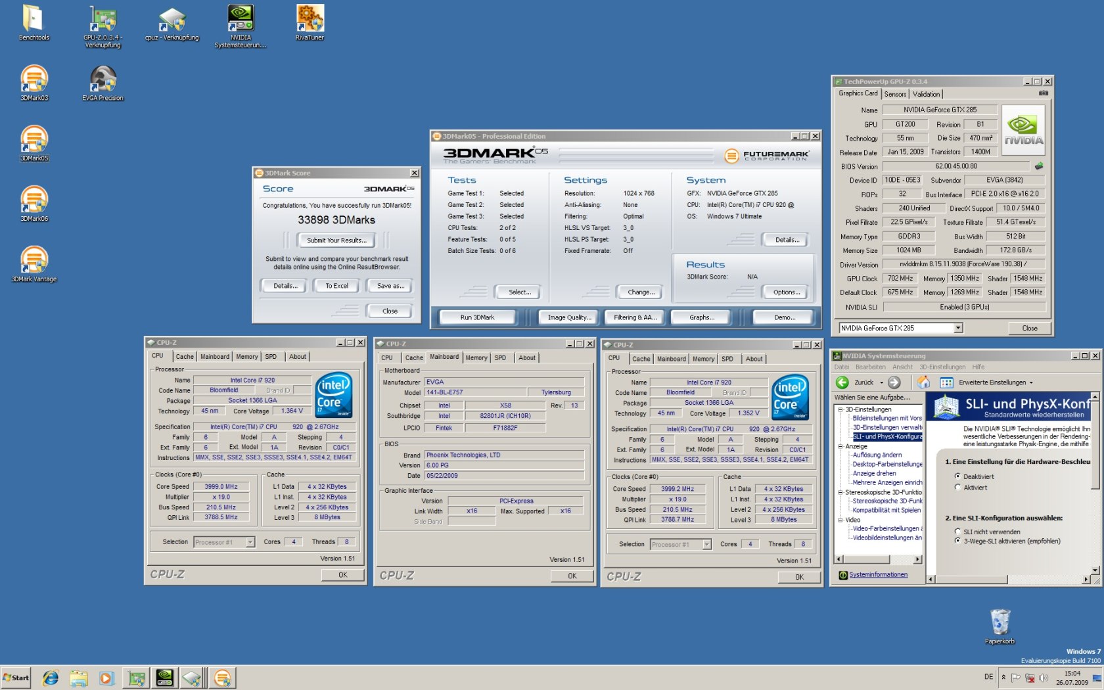
Task: Click the GPU-Z screenshot camera icon
Action: click(x=1043, y=93)
